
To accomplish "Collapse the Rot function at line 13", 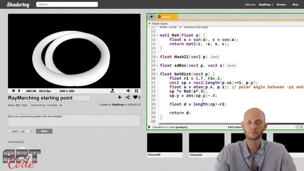I will (x=157, y=36).
